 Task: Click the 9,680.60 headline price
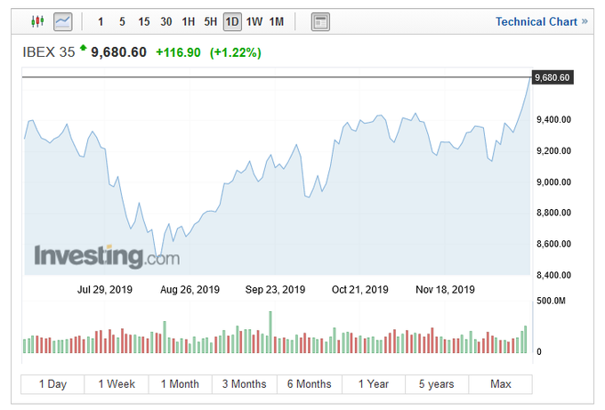pos(118,52)
